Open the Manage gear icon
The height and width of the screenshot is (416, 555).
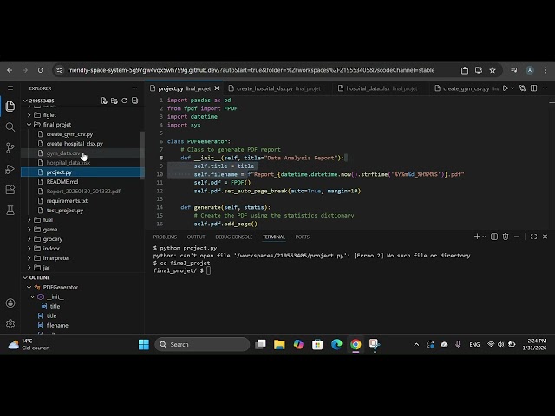tap(10, 323)
